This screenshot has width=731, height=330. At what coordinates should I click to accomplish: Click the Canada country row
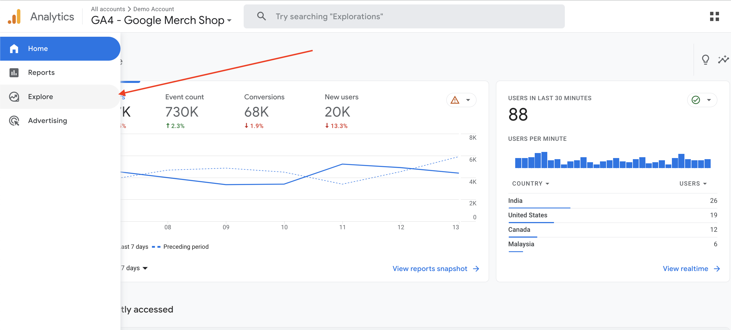(613, 230)
